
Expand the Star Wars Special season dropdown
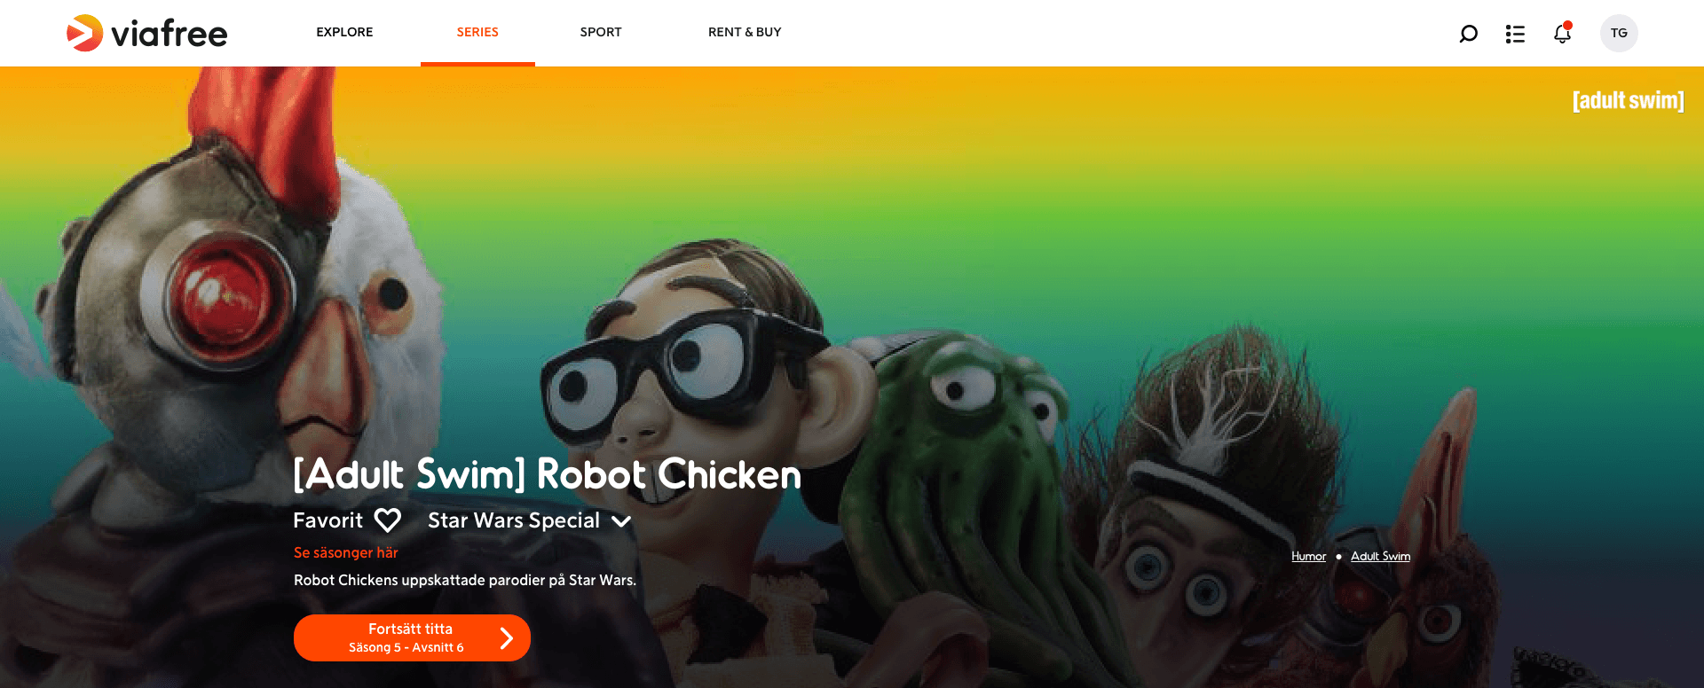click(529, 520)
